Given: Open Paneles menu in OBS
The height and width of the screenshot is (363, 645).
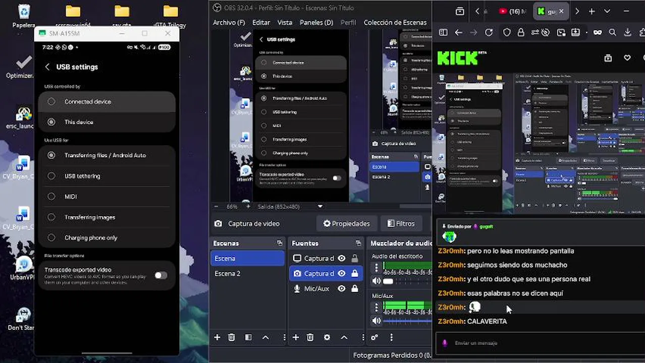Looking at the screenshot, I should pos(316,23).
